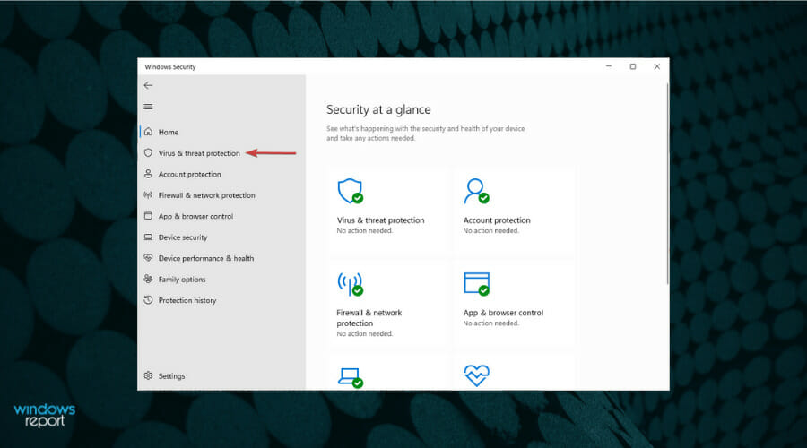Click the large App & browser window tile icon
Viewport: 807px width, 448px height.
click(x=477, y=284)
